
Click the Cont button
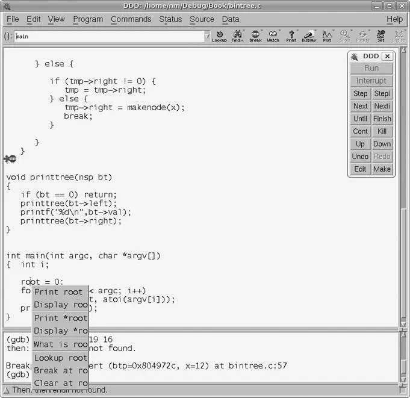[360, 131]
